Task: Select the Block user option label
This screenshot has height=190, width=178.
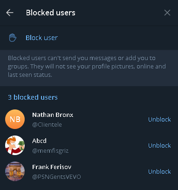Action: point(41,38)
